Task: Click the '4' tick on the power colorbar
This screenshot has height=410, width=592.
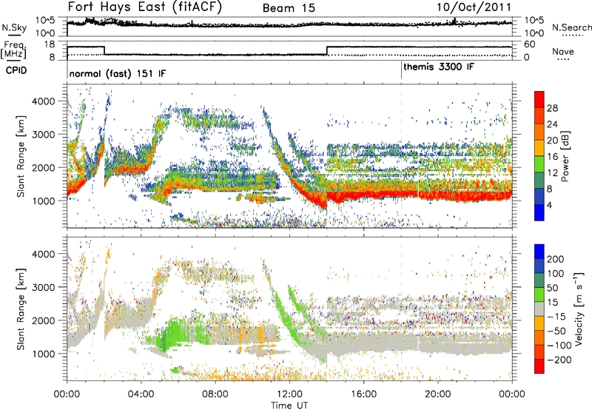Action: click(x=549, y=205)
